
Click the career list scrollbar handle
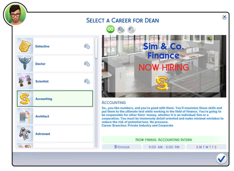coord(96,48)
